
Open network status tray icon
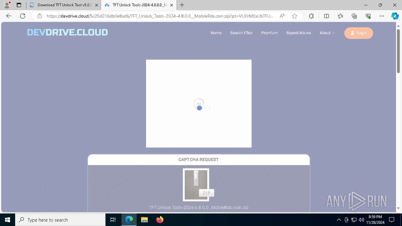(x=354, y=220)
